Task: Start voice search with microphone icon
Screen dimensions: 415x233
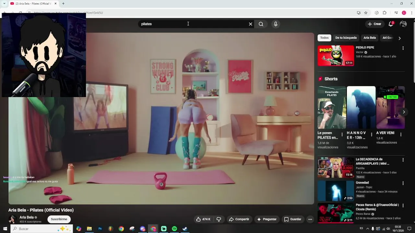Action: click(276, 24)
